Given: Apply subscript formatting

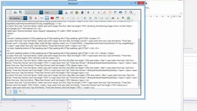Looking at the screenshot, I should (x=123, y=18).
